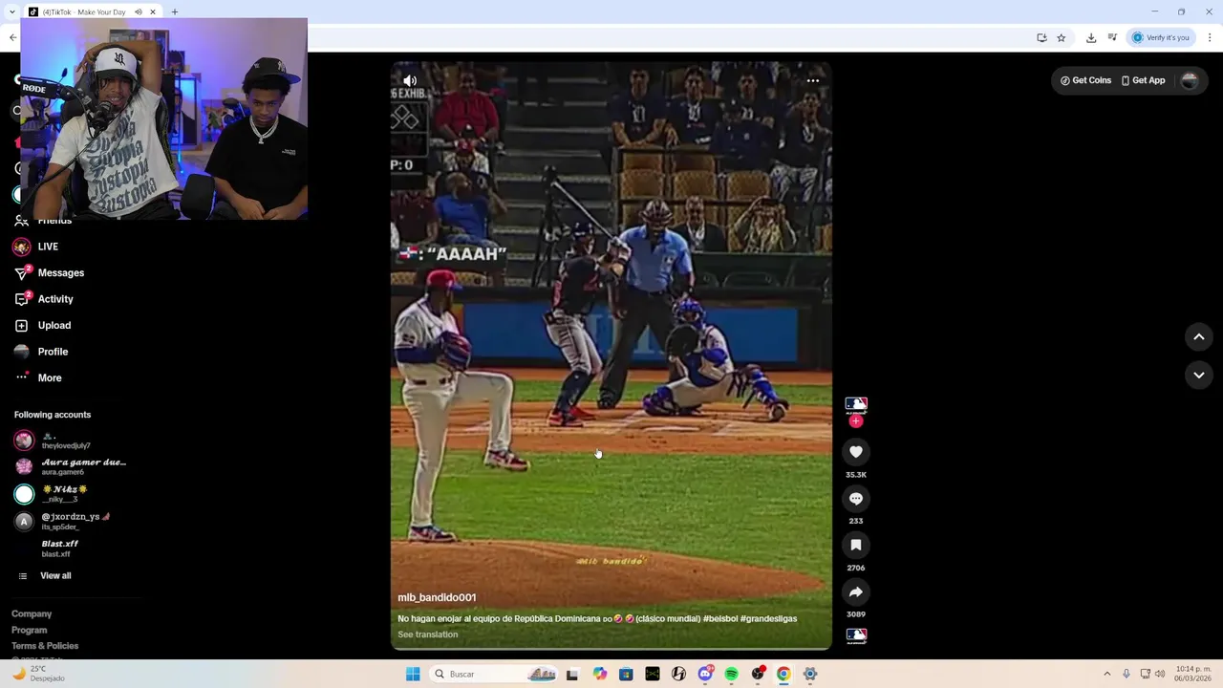Follow creator via the red plus badge
1223x688 pixels.
coord(856,421)
